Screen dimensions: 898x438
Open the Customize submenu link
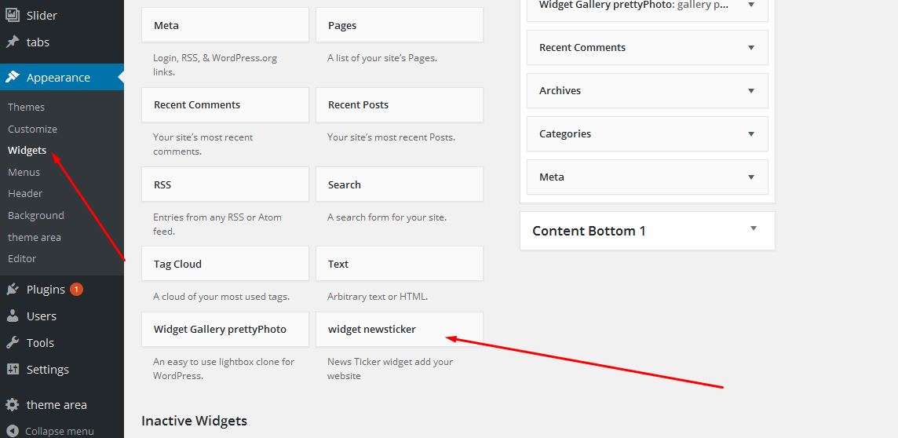point(33,129)
